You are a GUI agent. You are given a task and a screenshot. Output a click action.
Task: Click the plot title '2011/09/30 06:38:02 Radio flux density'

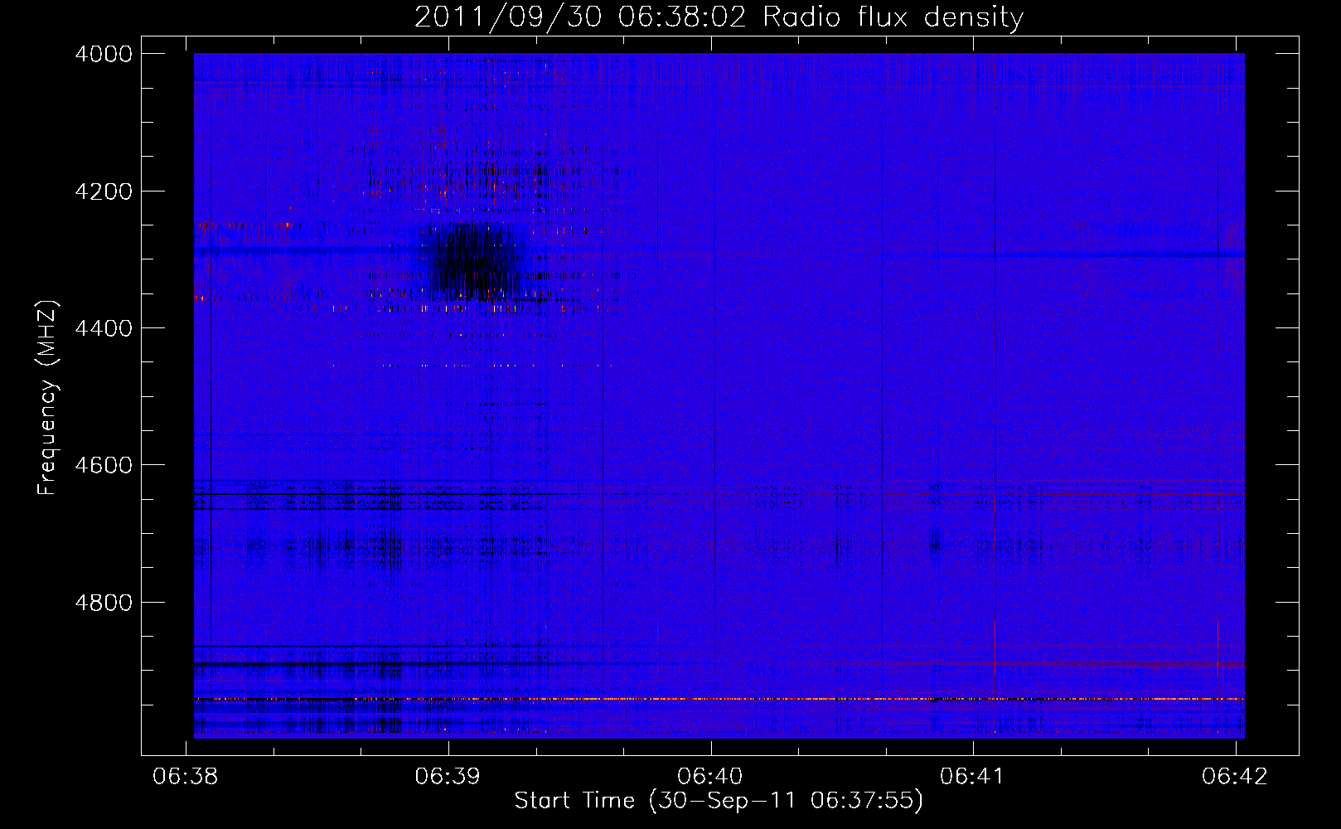pos(719,17)
